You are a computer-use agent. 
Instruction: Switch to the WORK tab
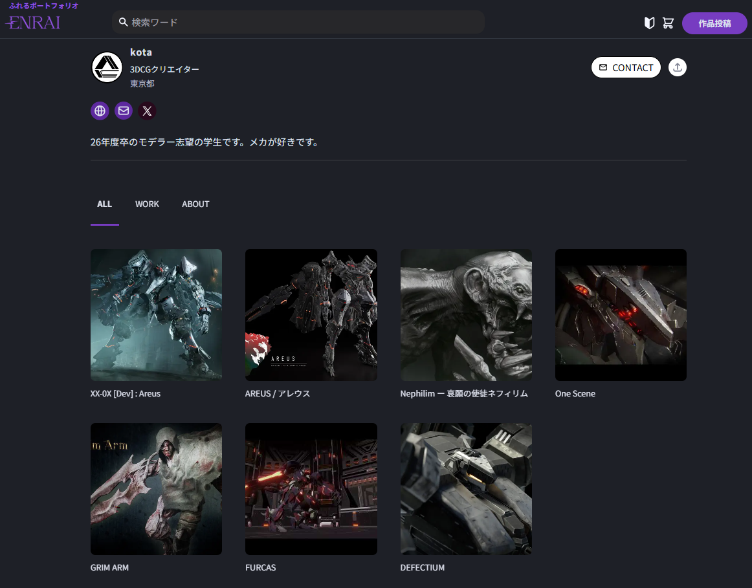(147, 204)
